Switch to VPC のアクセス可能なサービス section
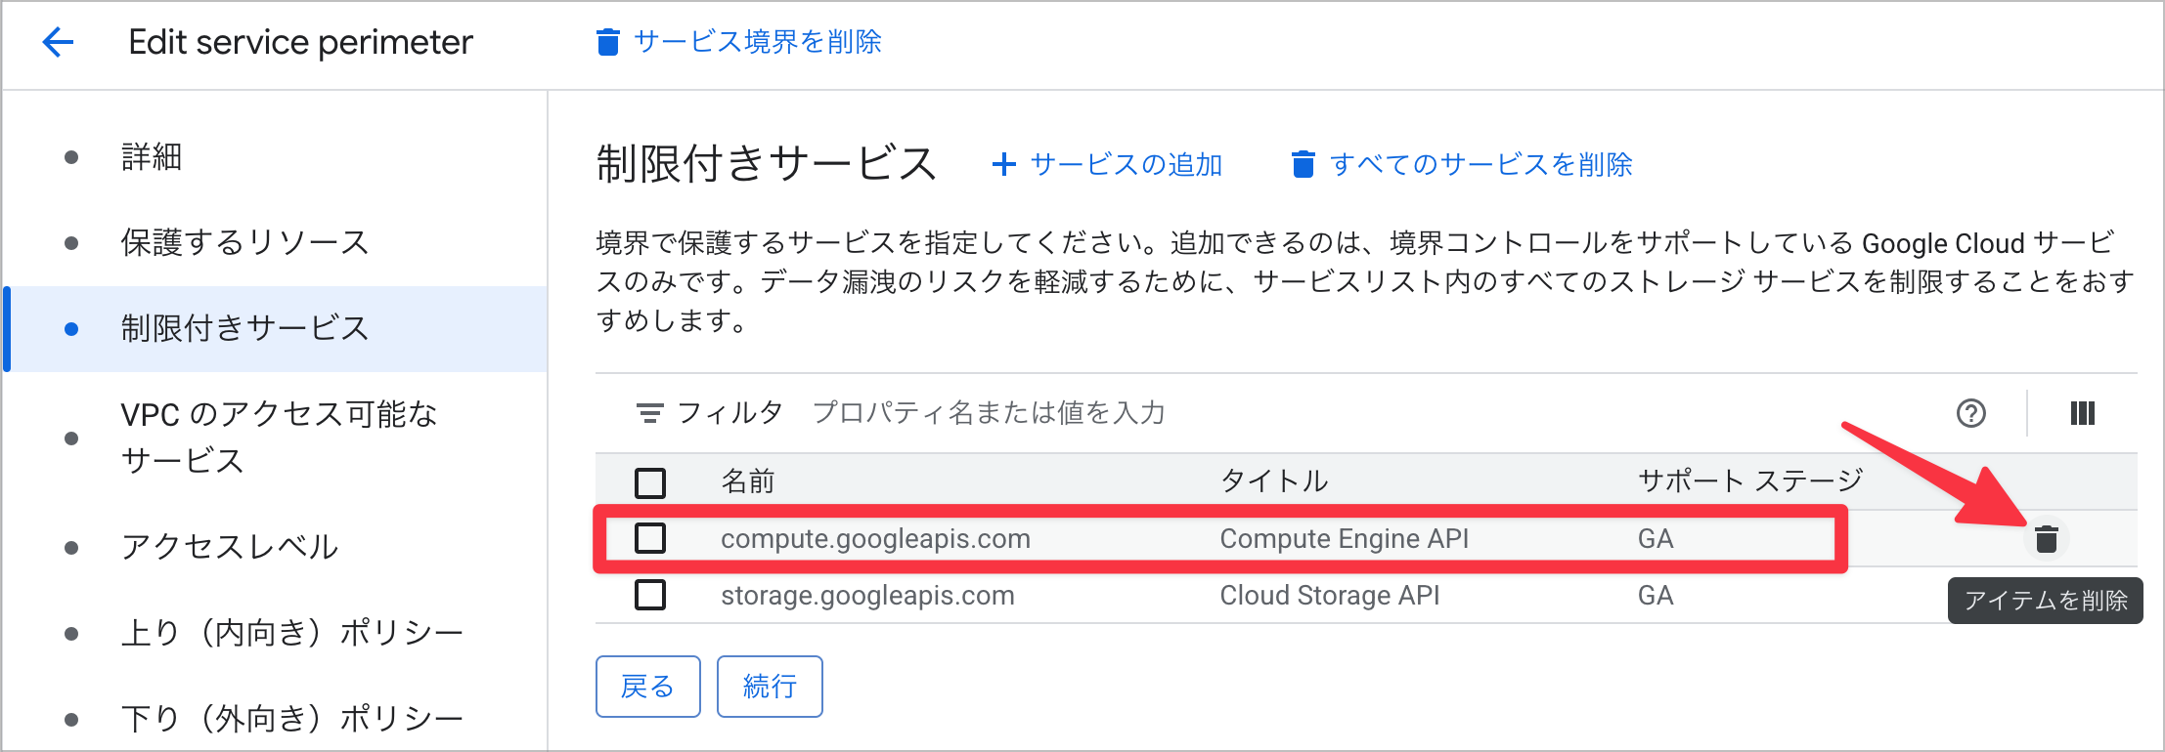 click(279, 438)
